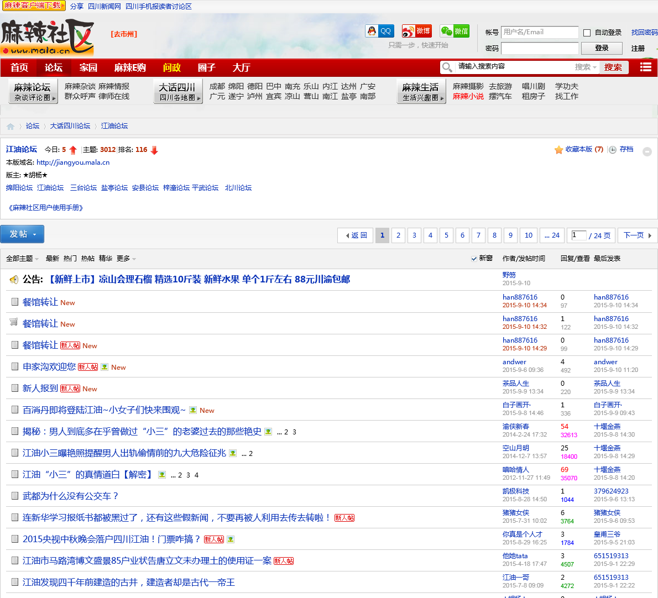Click the 用户名/Email input field

[x=540, y=32]
